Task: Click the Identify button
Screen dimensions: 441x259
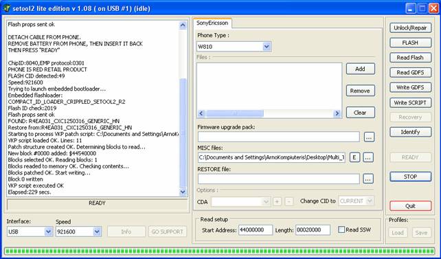Action: pos(410,132)
